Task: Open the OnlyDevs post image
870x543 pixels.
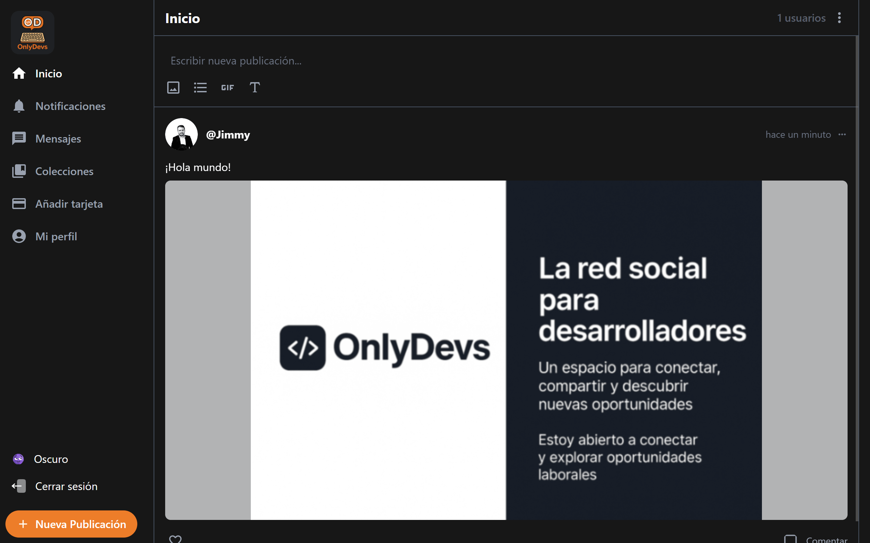Action: point(506,350)
